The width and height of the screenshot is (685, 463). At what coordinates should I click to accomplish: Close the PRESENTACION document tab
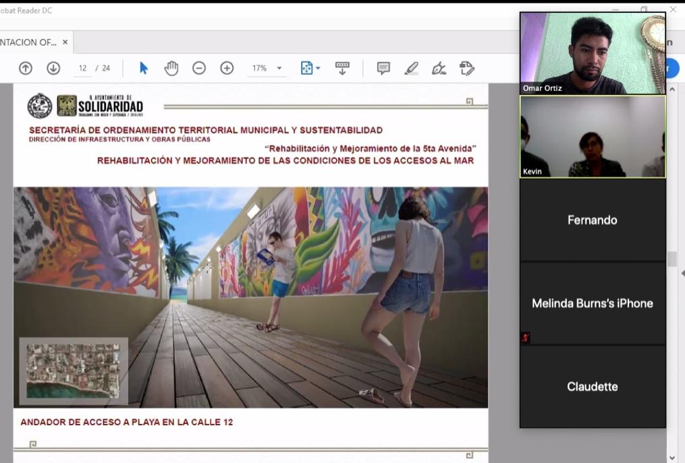coord(65,42)
